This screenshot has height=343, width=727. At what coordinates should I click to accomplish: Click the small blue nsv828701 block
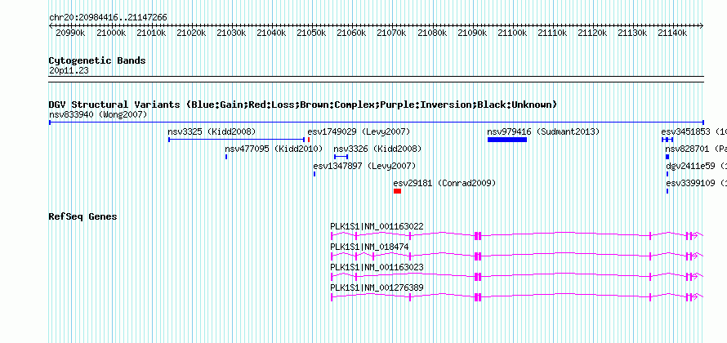667,157
